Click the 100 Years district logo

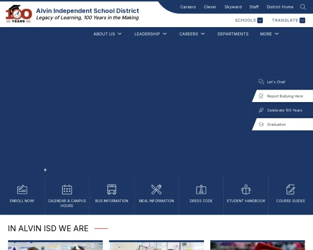pyautogui.click(x=19, y=14)
